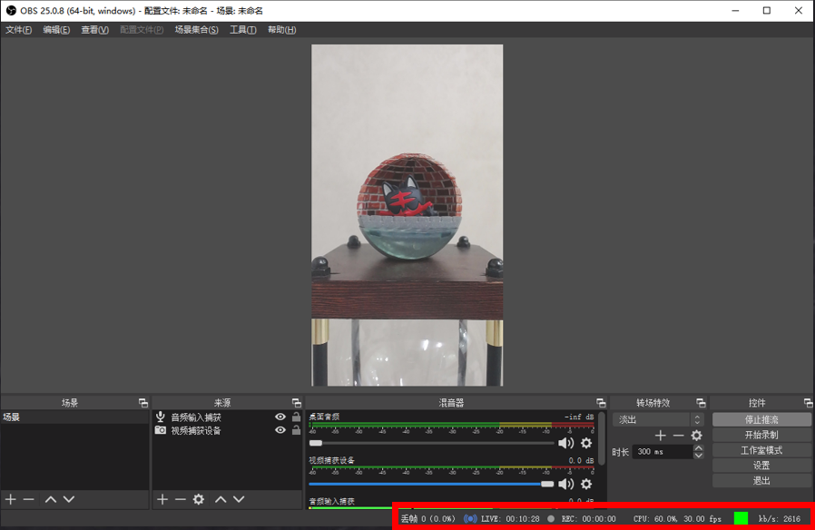Click the 时长 300 ms duration field

[663, 452]
